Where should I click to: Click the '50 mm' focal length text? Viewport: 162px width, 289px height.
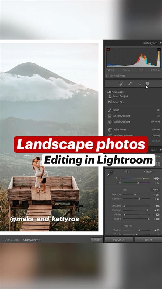(126, 70)
